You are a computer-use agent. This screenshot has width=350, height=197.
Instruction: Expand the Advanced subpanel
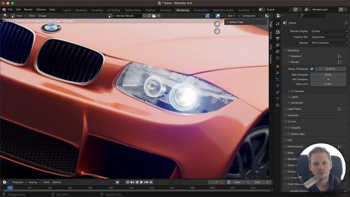[296, 103]
